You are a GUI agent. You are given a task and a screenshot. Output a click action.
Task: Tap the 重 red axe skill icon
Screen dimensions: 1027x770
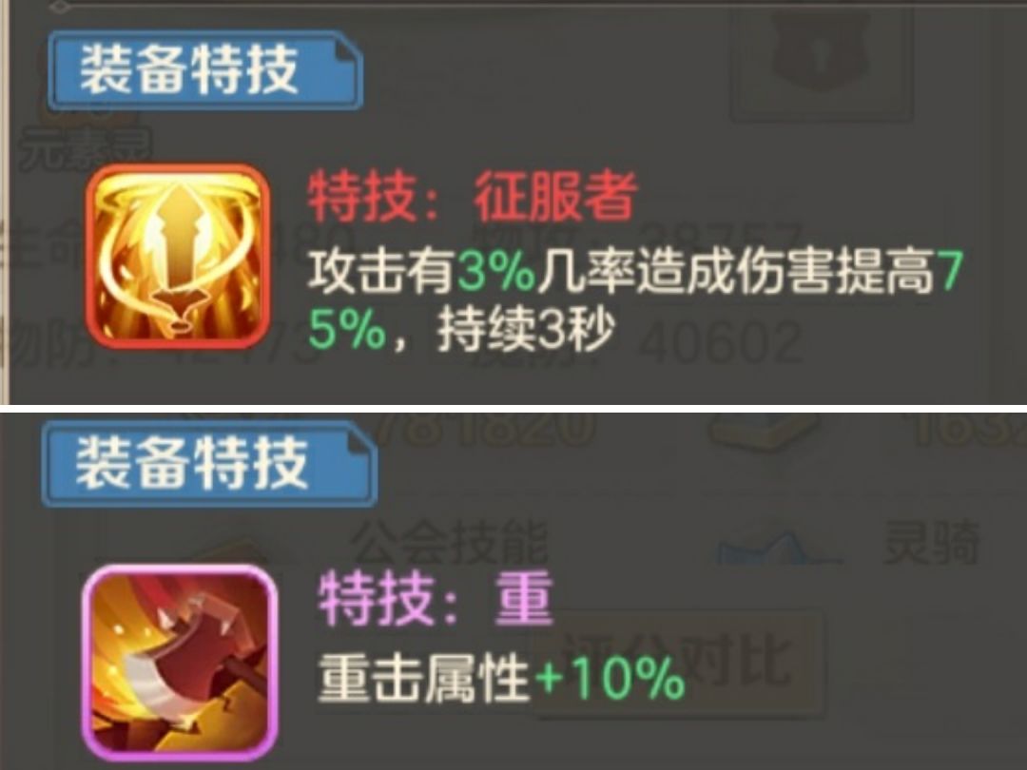tap(180, 664)
